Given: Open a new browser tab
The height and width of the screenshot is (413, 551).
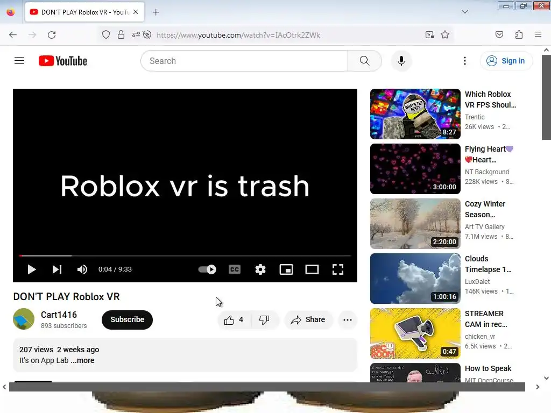Looking at the screenshot, I should coord(156,12).
